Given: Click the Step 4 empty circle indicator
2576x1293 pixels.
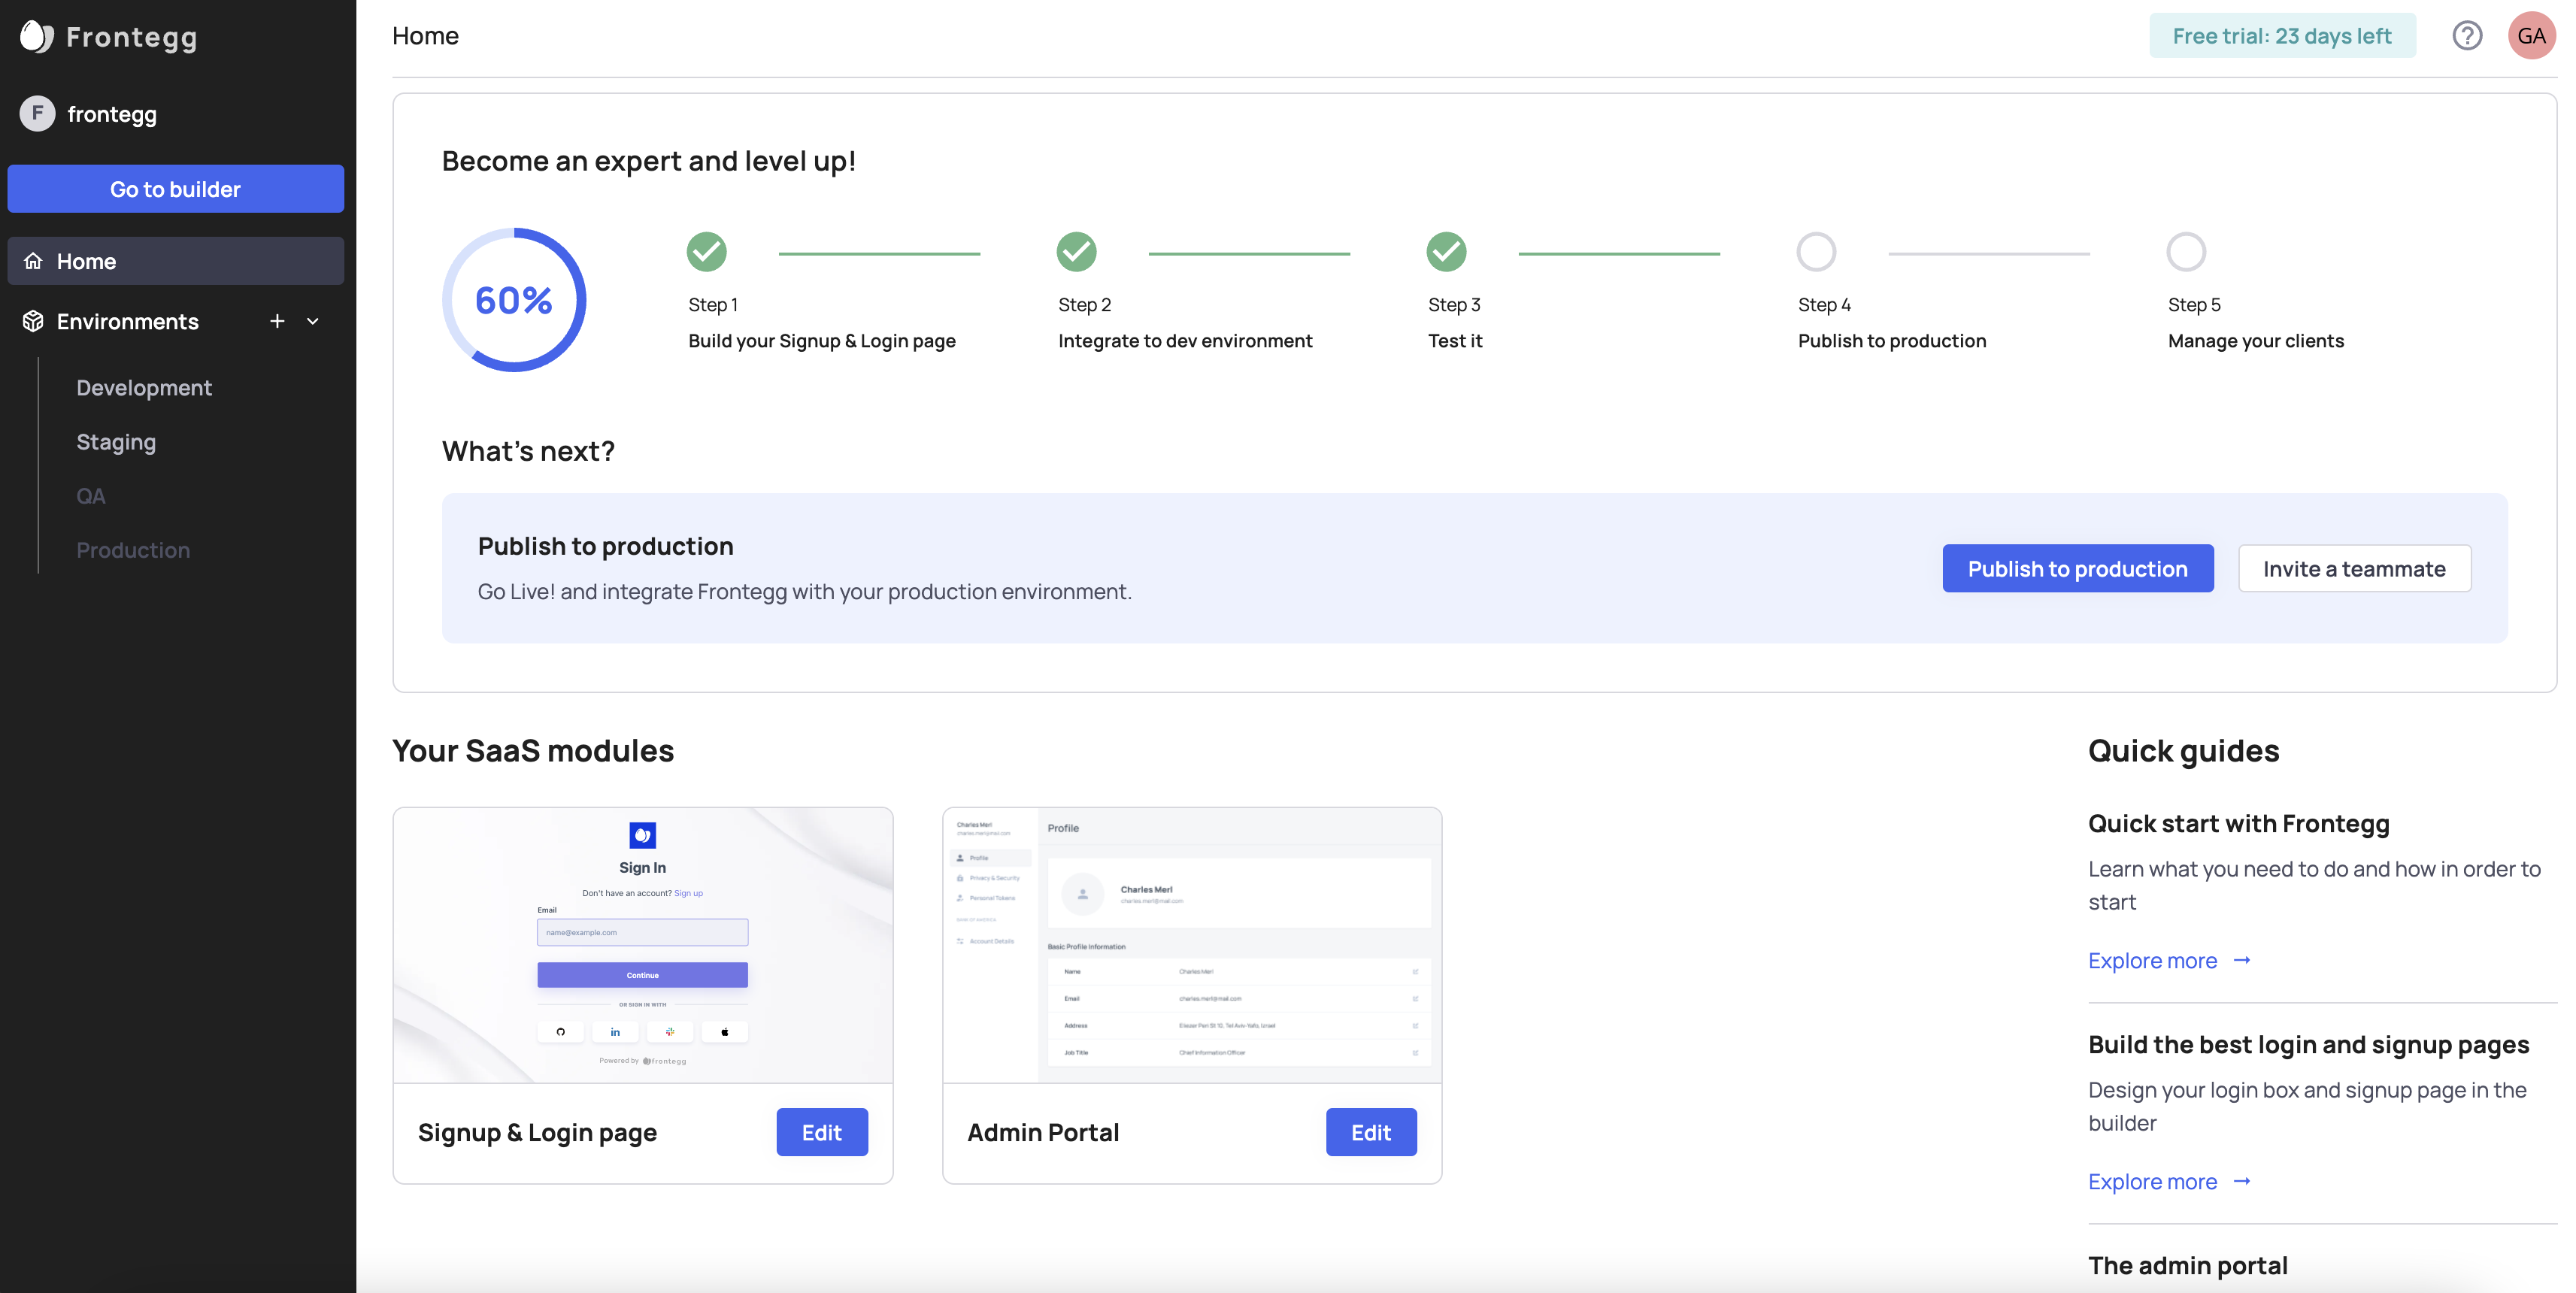Looking at the screenshot, I should [x=1816, y=252].
